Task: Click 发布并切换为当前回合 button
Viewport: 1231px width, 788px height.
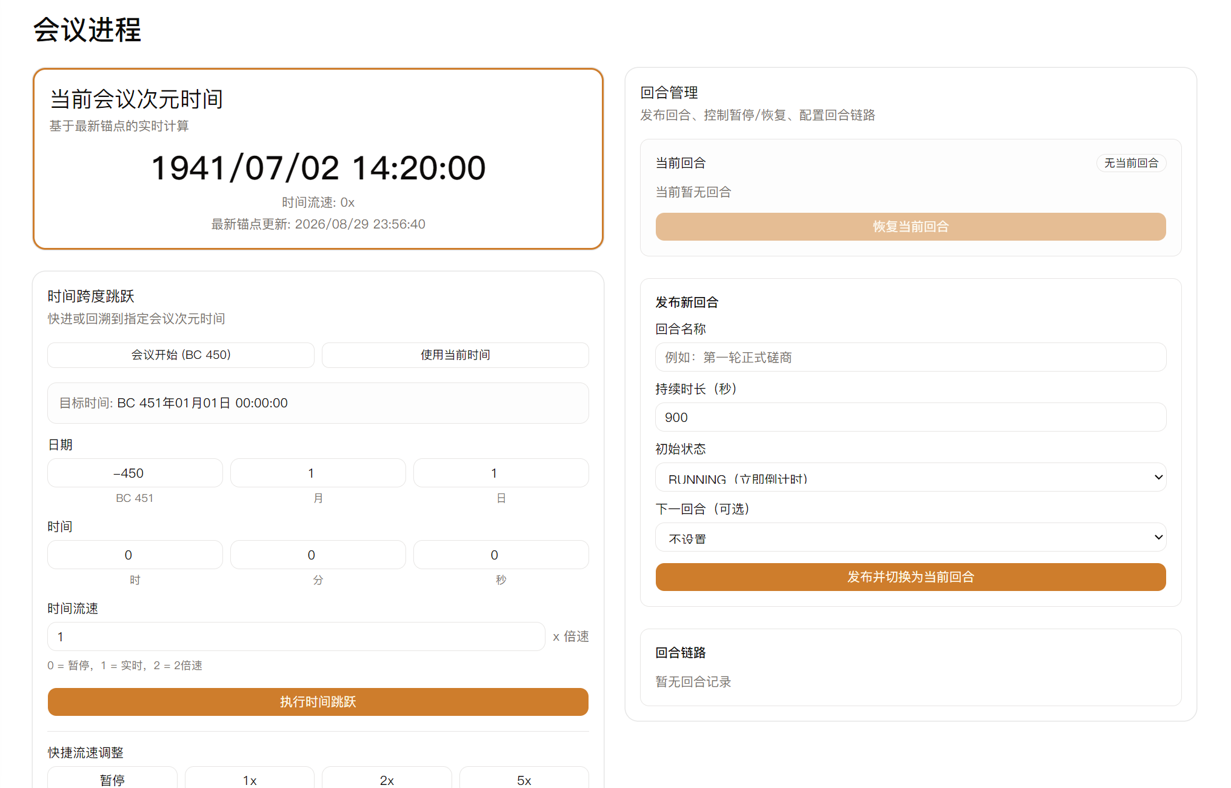Action: 911,577
